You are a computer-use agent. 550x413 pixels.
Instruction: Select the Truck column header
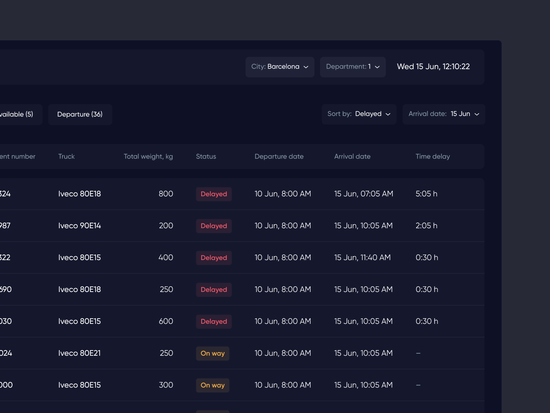pyautogui.click(x=66, y=156)
